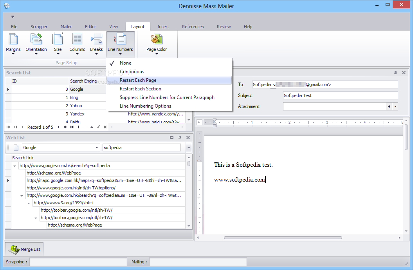Image resolution: width=413 pixels, height=270 pixels.
Task: Collapse the google.com.hk/search?q=softpedia node
Action: coord(15,166)
